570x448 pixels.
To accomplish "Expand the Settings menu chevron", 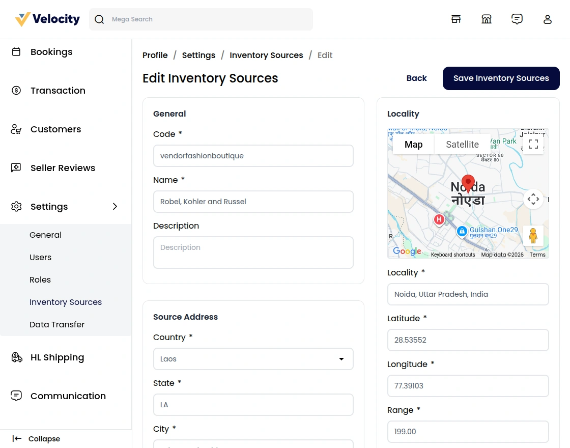I will pyautogui.click(x=115, y=207).
